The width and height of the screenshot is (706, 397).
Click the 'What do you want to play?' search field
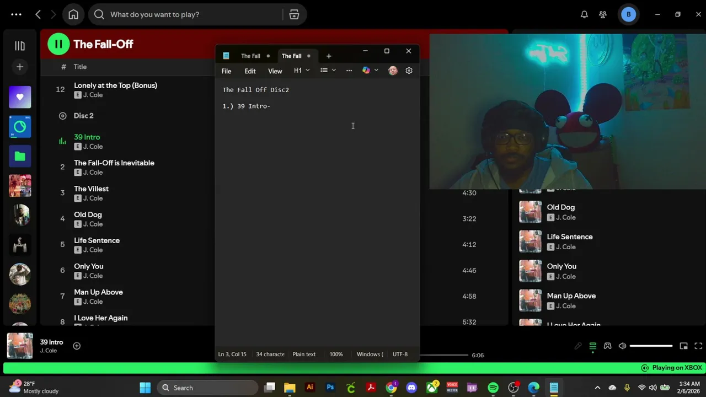point(188,15)
